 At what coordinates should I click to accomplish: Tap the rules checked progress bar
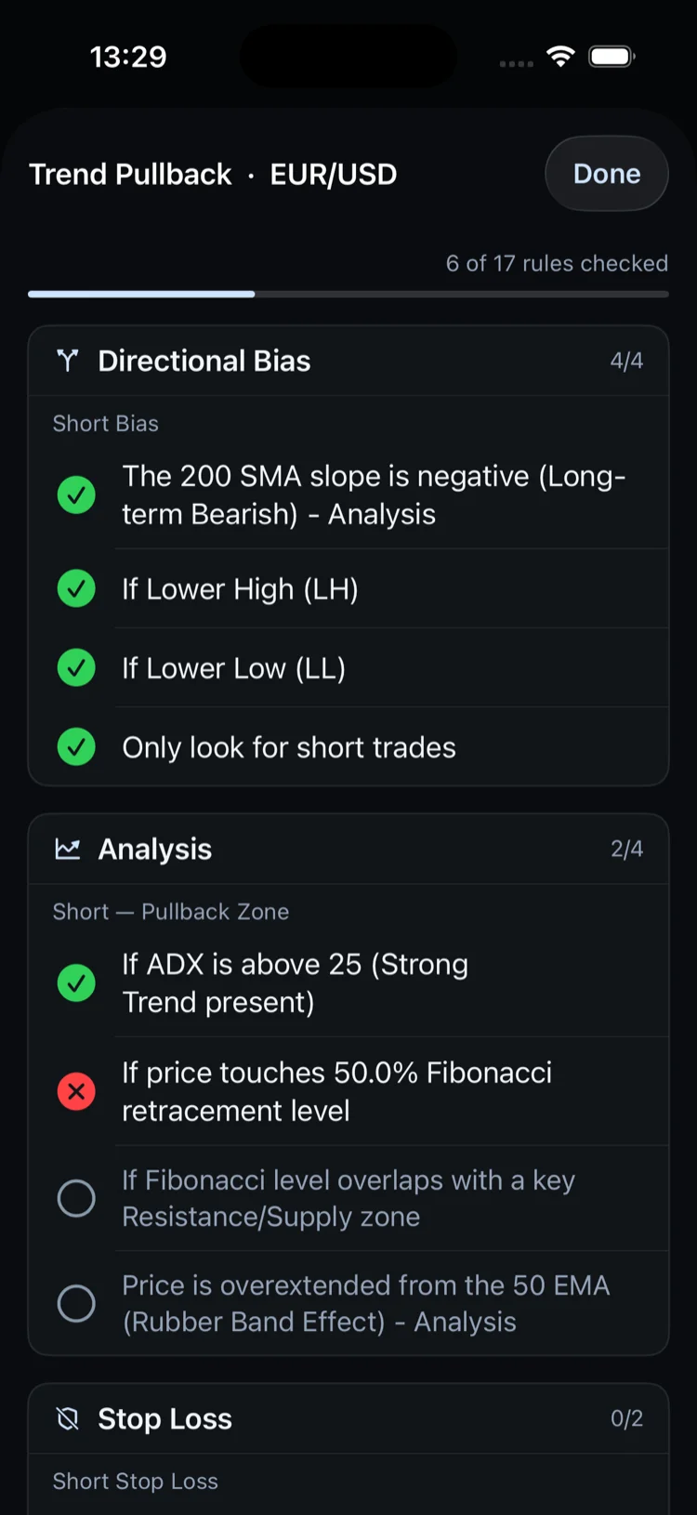tap(348, 294)
